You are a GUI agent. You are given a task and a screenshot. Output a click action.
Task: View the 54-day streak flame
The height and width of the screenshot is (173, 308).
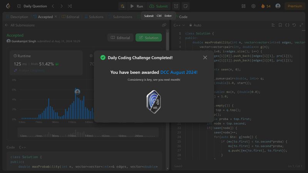point(266,6)
